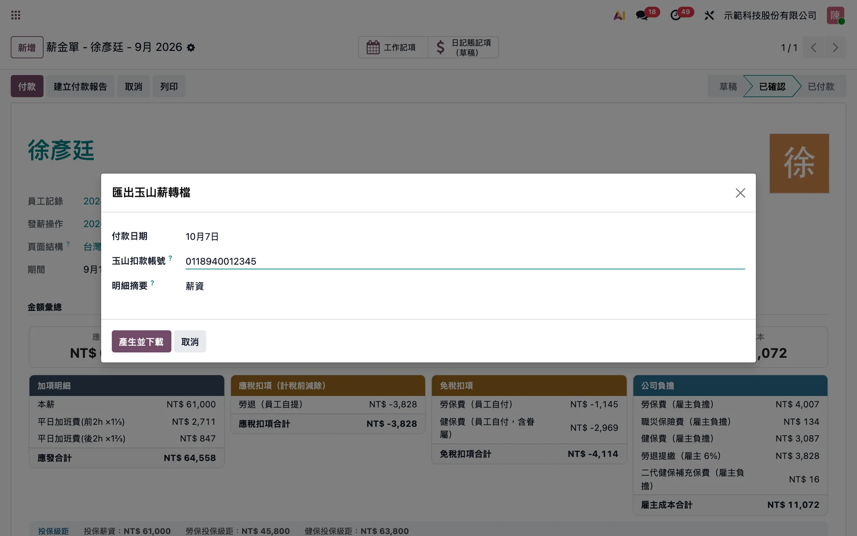
Task: Open 工作記項 work entries calendar button
Action: (x=393, y=47)
